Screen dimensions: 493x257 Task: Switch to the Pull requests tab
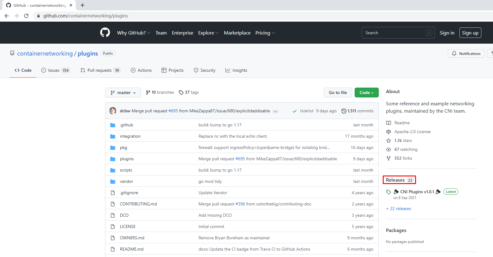100,70
